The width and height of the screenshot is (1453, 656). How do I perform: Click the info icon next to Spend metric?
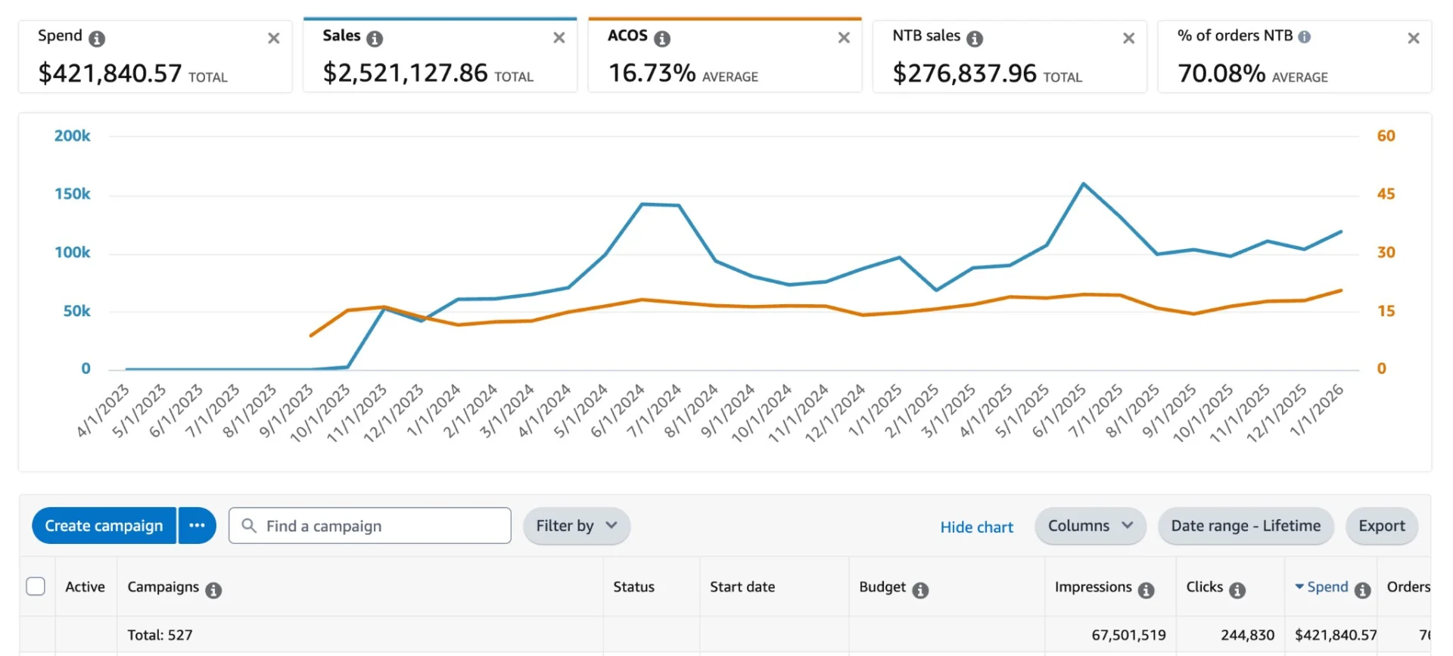click(97, 39)
